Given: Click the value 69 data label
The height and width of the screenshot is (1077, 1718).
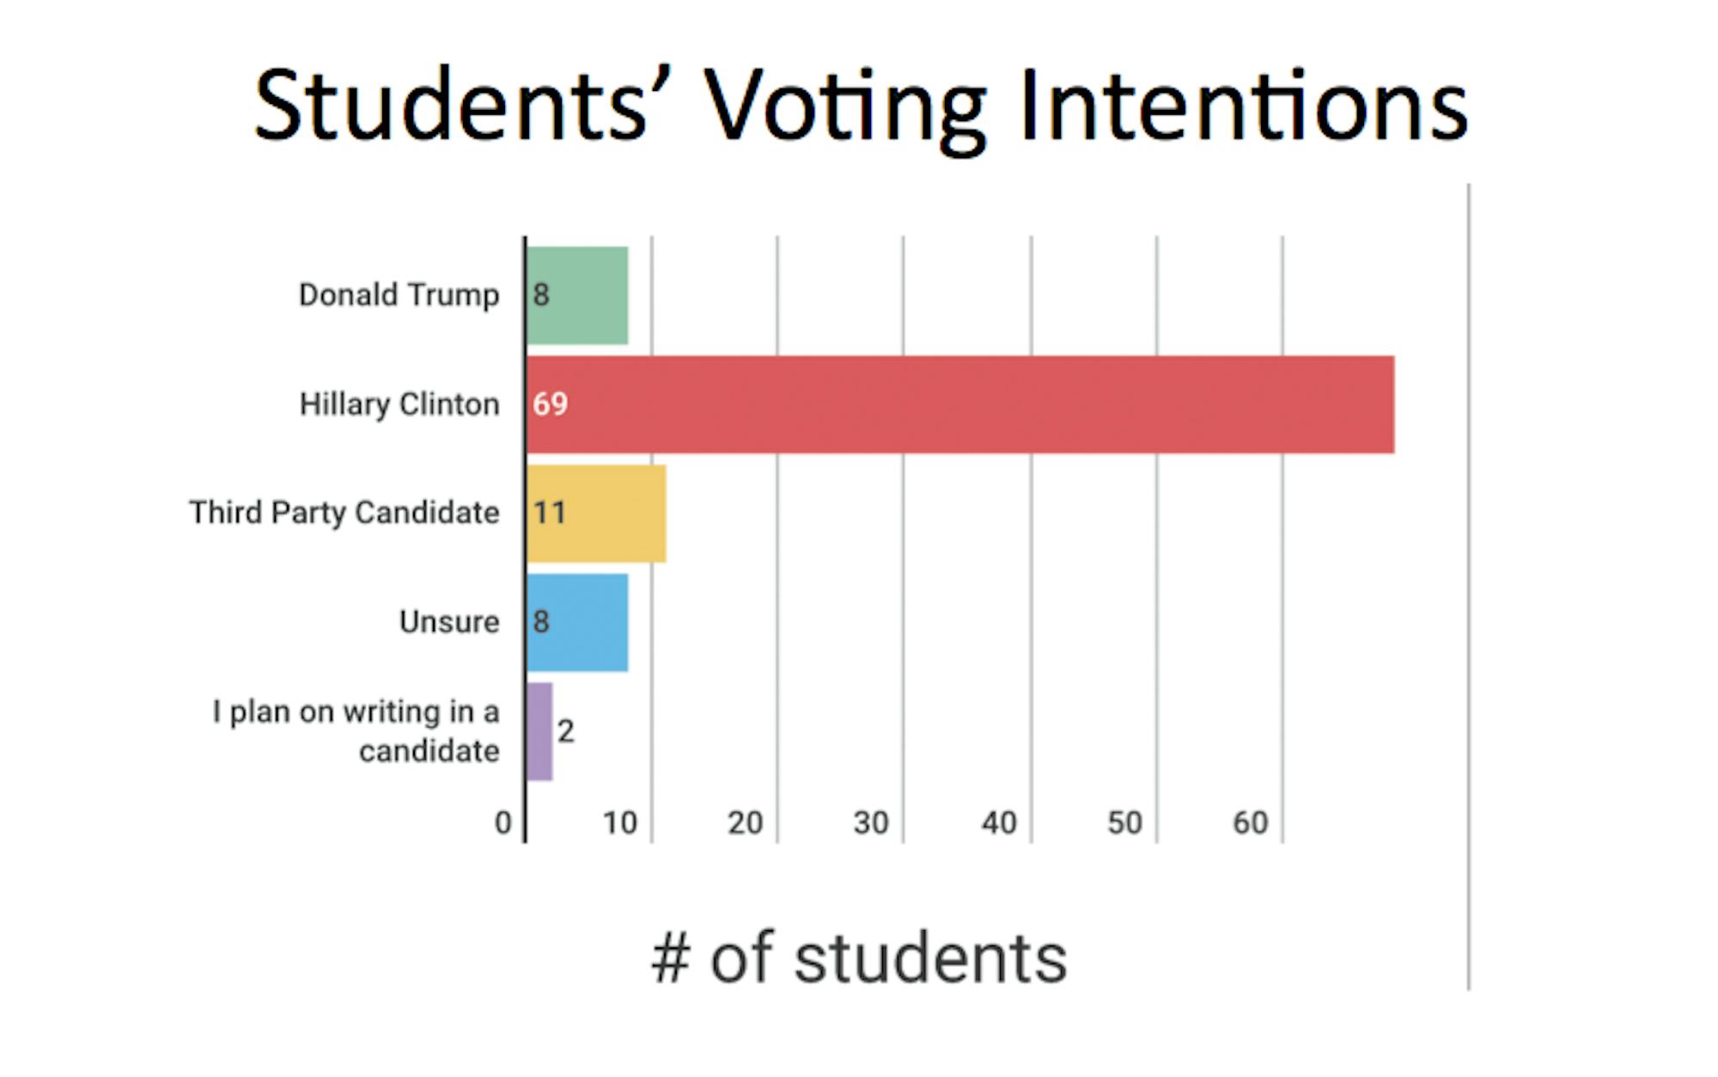Looking at the screenshot, I should (550, 404).
